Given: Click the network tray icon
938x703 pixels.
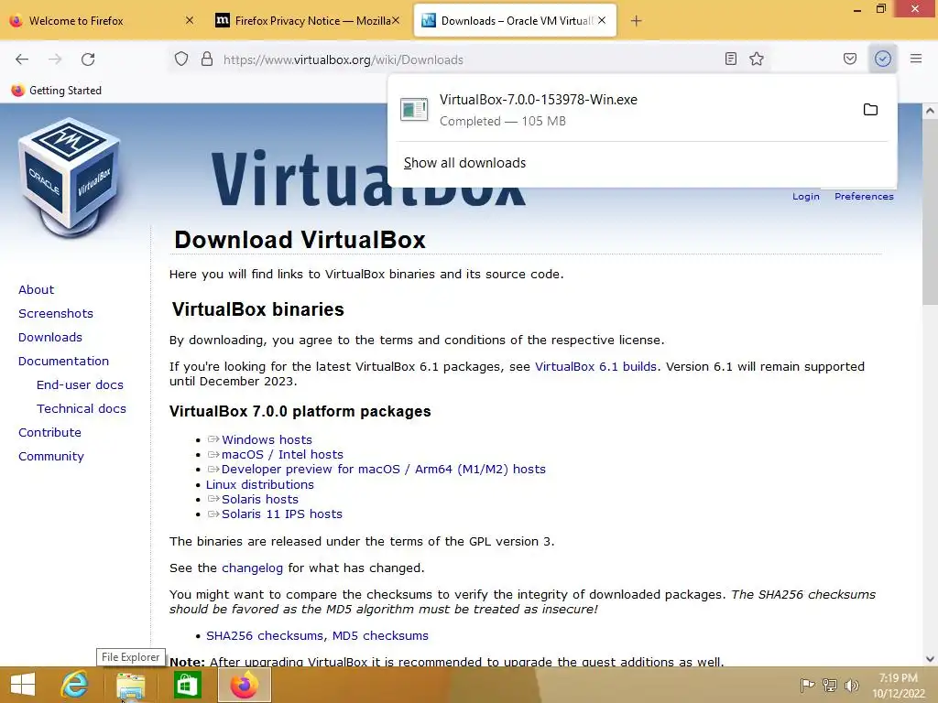Looking at the screenshot, I should point(830,685).
